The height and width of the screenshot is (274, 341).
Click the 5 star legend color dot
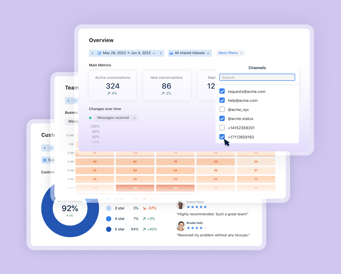[109, 229]
